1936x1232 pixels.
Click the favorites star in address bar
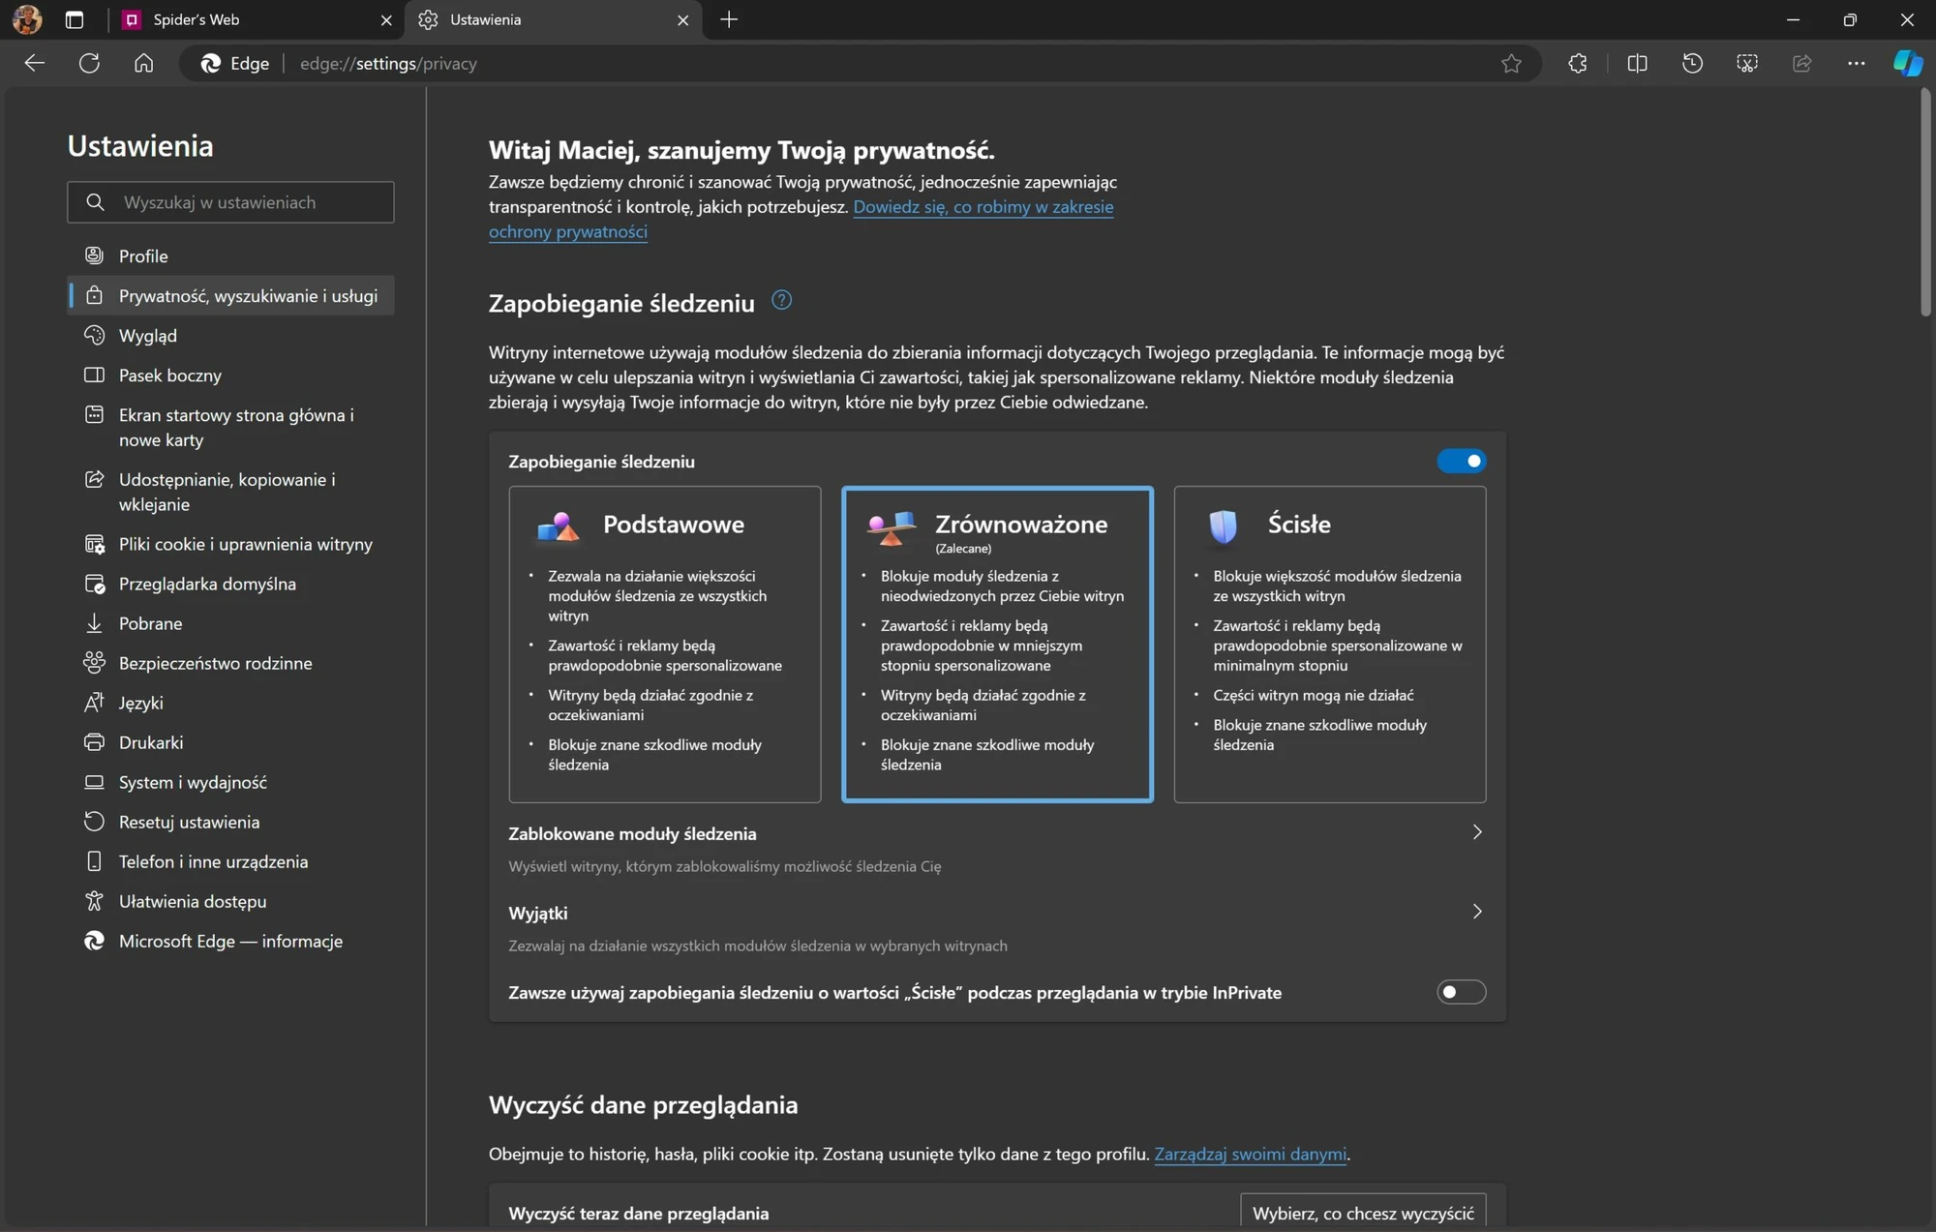pos(1511,64)
